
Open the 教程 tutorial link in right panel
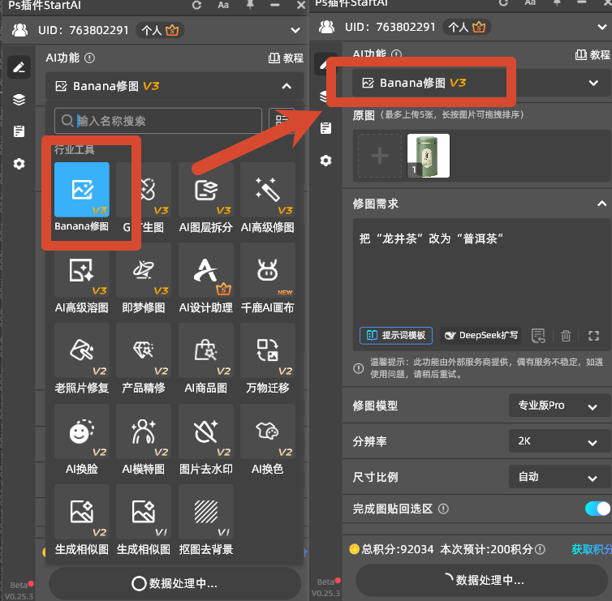(x=593, y=54)
